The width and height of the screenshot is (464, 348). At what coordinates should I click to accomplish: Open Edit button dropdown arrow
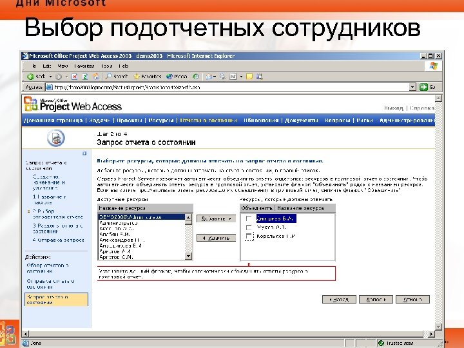241,77
